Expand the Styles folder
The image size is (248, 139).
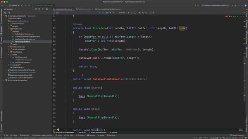click(9, 44)
